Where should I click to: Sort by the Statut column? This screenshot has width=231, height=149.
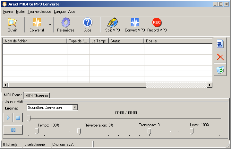[126, 41]
